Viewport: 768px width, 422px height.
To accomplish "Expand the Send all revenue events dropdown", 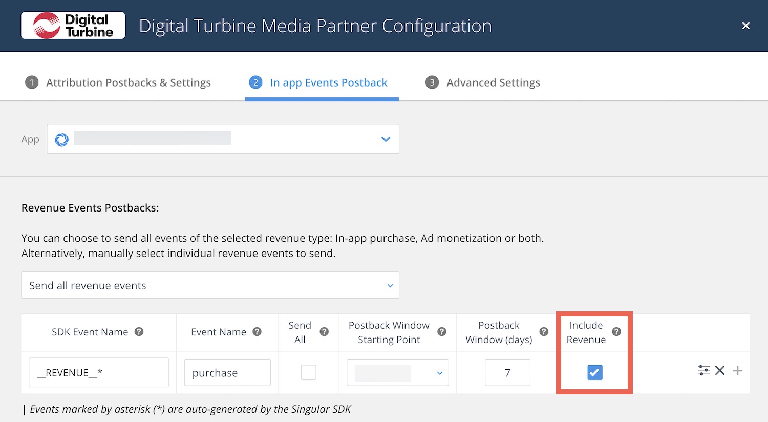I will pyautogui.click(x=210, y=285).
